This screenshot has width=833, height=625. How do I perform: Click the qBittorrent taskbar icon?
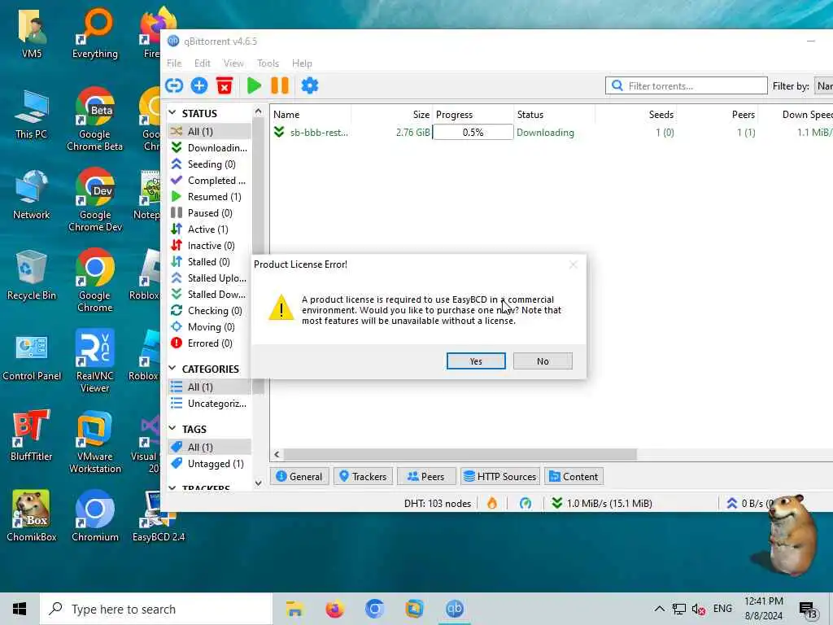pos(454,609)
